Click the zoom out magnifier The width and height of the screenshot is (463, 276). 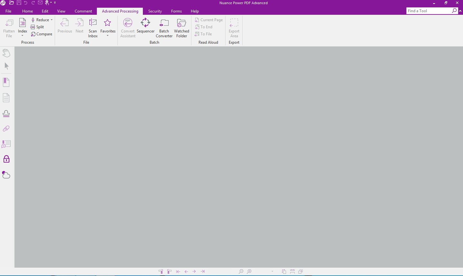coord(241,272)
